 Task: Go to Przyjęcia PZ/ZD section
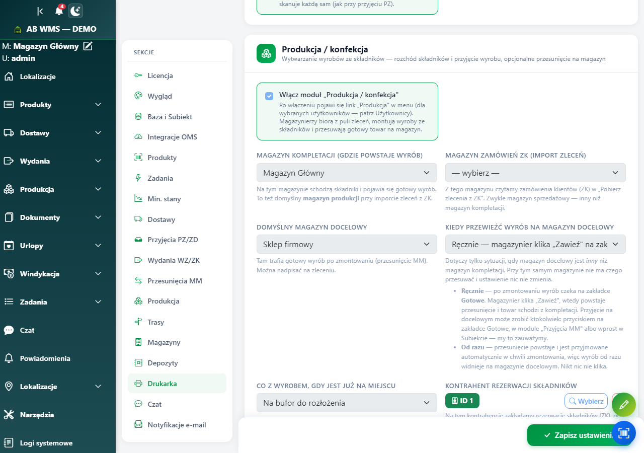click(177, 240)
